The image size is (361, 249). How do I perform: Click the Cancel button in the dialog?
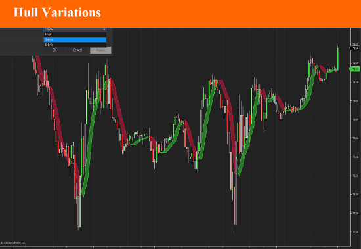point(77,50)
